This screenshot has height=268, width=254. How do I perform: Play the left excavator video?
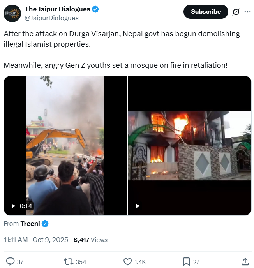click(x=14, y=206)
